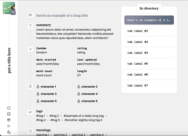Image resolution: width=188 pixels, height=136 pixels.
Task: Click the 'last updated' label
Action: (x=87, y=59)
